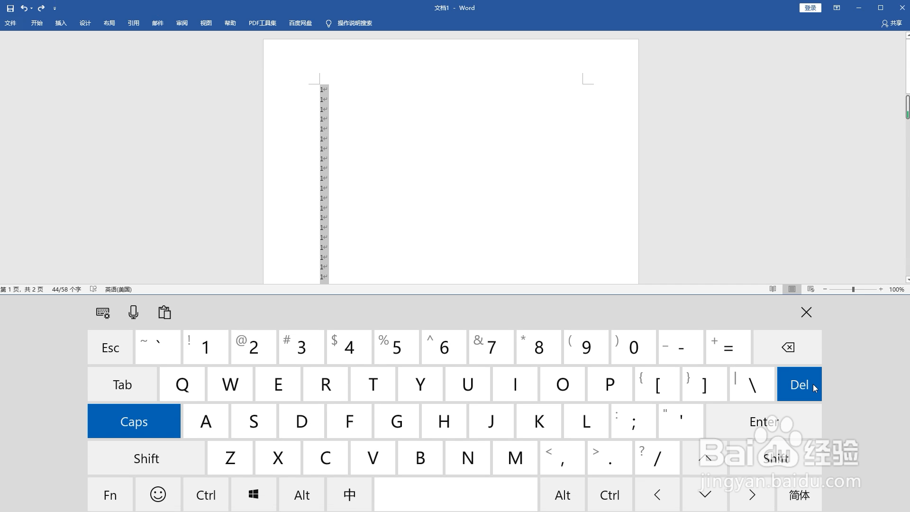Toggle the Fn key
This screenshot has height=512, width=910.
pos(110,495)
